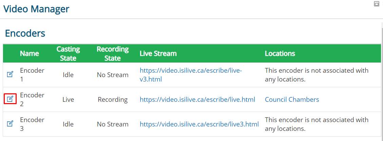Screen dimensions: 383x141
Task: Select the Live Stream column header
Action: tap(158, 53)
